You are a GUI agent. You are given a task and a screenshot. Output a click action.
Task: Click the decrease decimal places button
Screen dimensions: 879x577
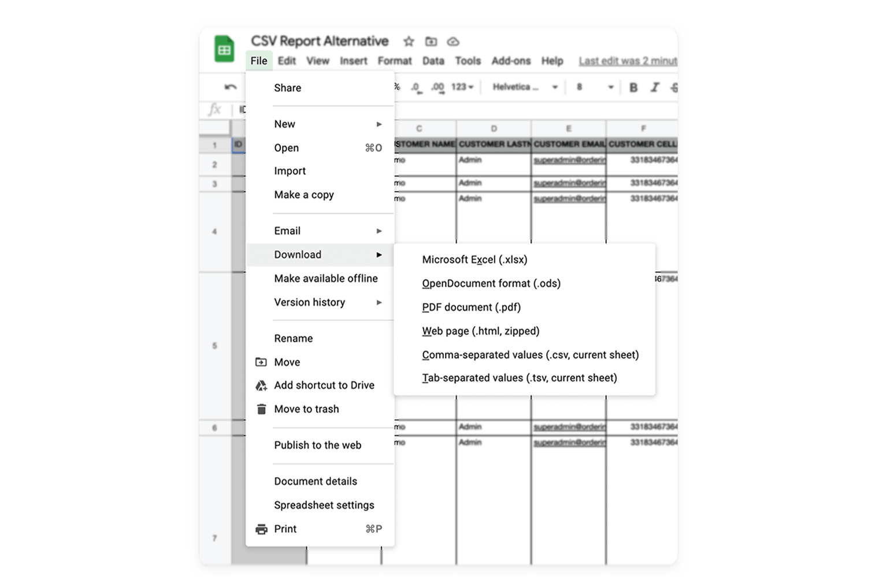pos(417,87)
